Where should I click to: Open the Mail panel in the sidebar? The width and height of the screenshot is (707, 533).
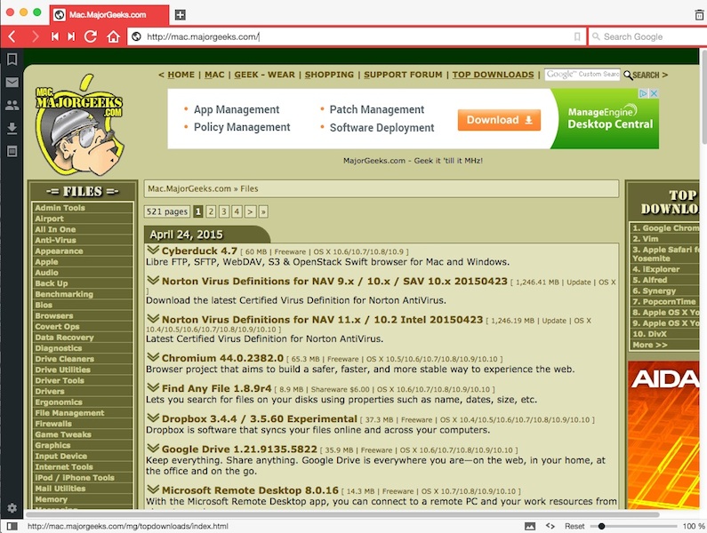tap(12, 83)
